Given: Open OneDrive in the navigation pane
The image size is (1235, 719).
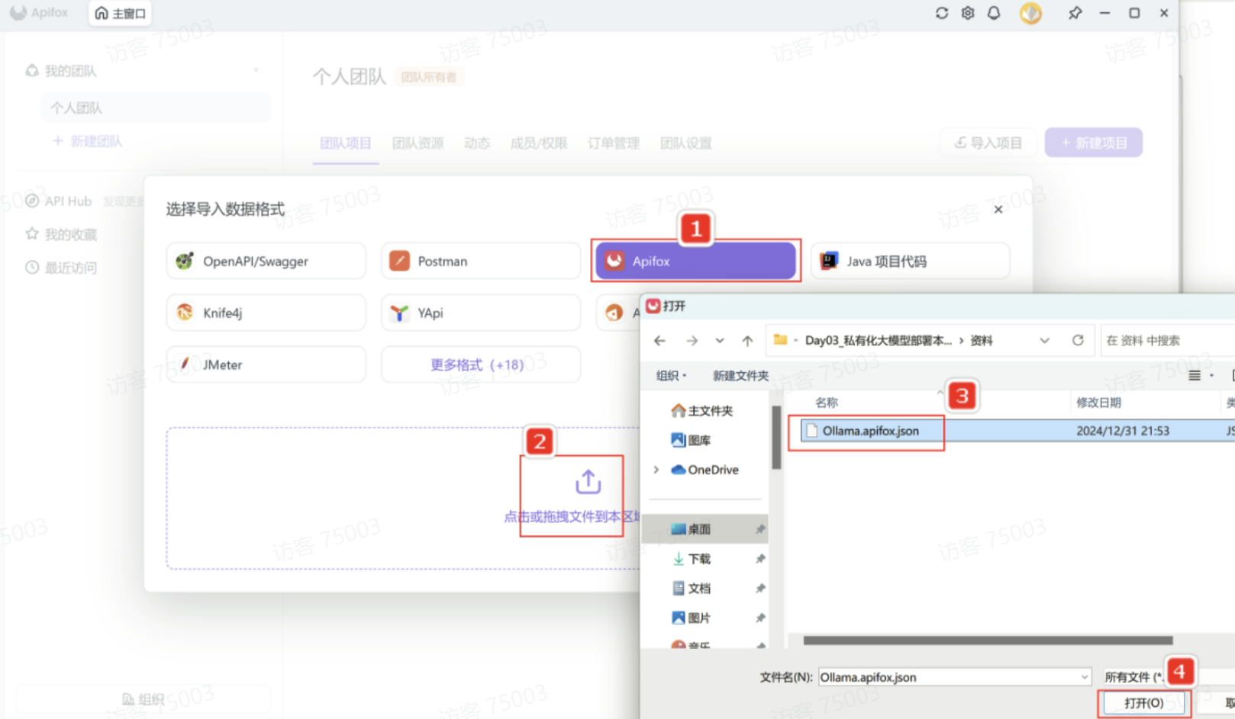Looking at the screenshot, I should click(705, 470).
